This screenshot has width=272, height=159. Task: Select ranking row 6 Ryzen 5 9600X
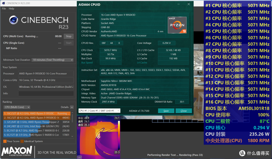[x=37, y=135]
